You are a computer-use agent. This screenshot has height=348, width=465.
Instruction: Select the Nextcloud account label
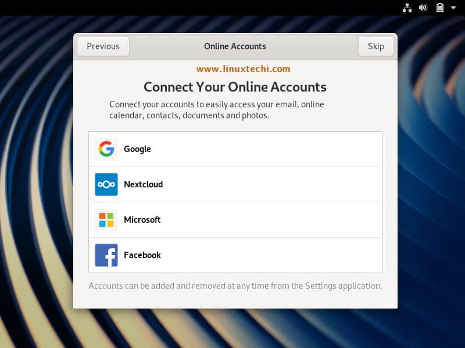(143, 184)
